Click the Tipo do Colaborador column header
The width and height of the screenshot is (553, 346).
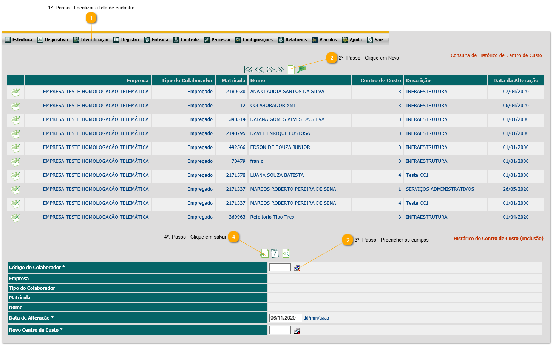point(183,80)
